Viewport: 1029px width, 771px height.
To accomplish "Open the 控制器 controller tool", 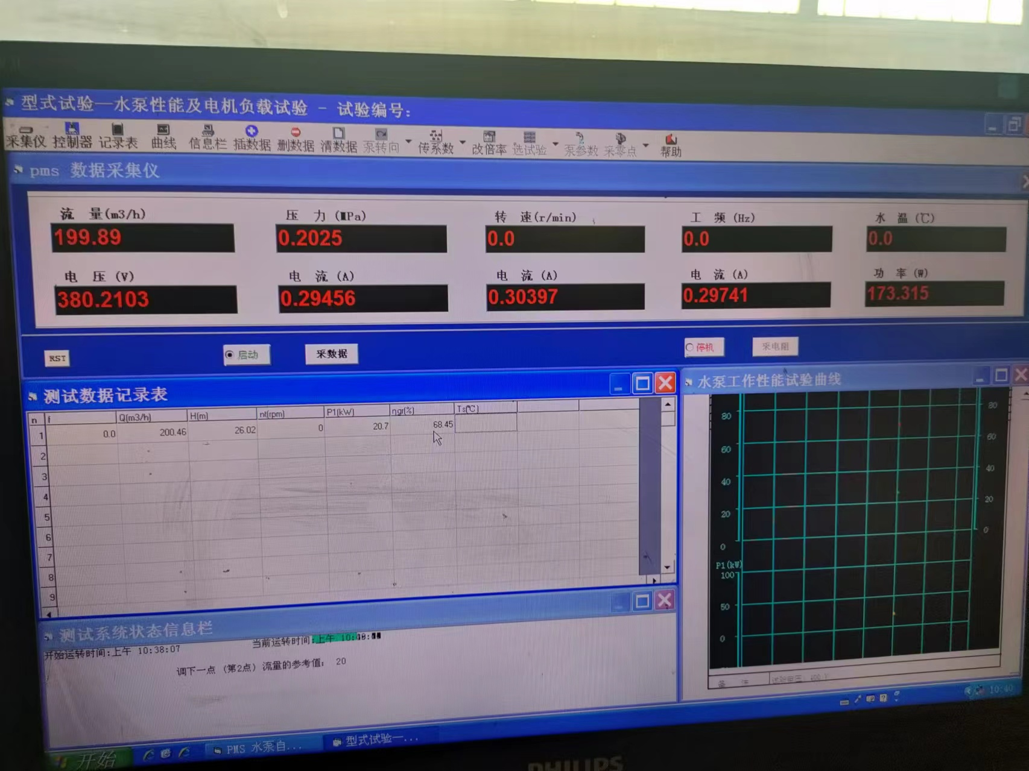I will click(72, 137).
